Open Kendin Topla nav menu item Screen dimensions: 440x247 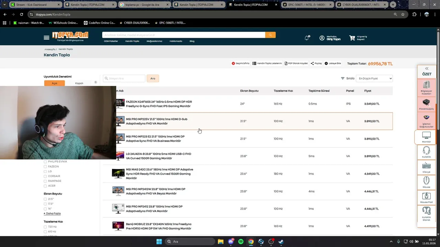(x=132, y=41)
